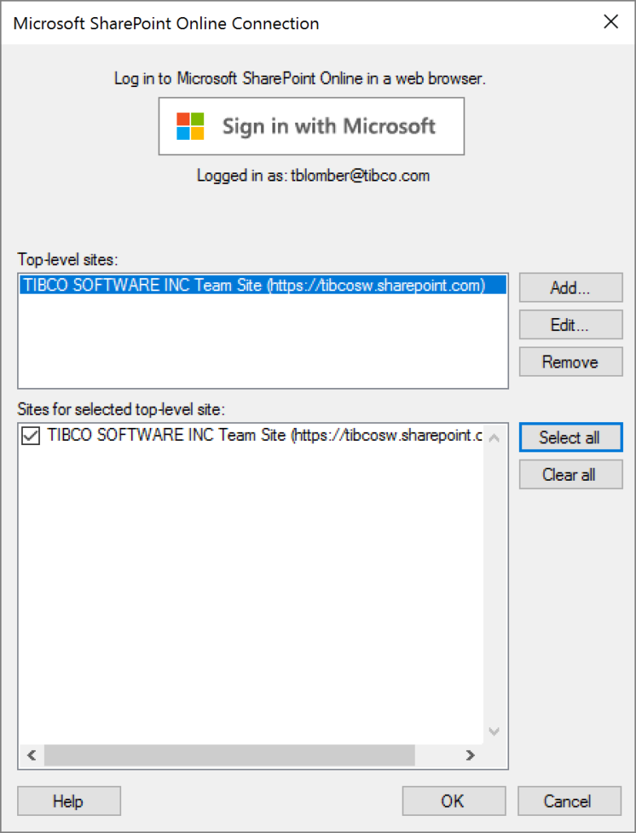Click the vertical scrollbar down arrow
This screenshot has height=833, width=636.
(494, 732)
